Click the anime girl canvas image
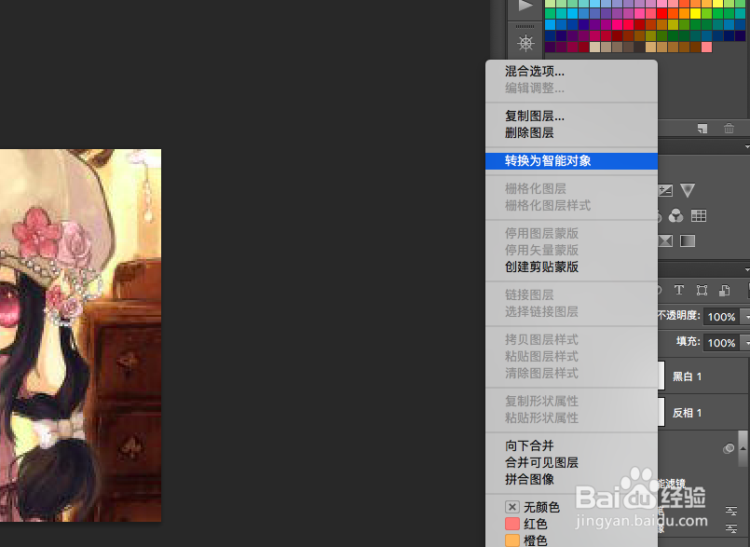Image resolution: width=750 pixels, height=547 pixels. (80, 335)
